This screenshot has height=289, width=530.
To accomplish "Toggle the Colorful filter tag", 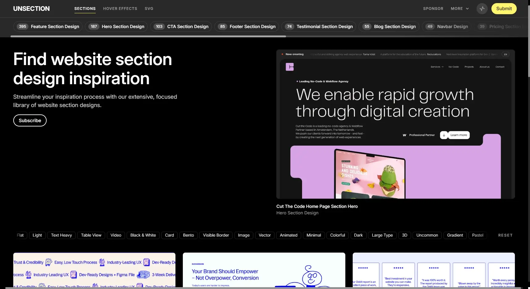I will (338, 235).
